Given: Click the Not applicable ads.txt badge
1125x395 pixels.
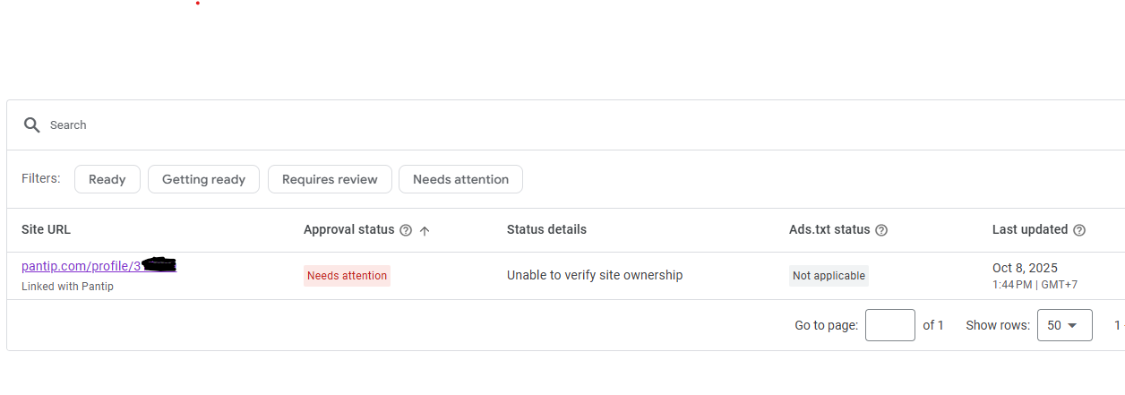Looking at the screenshot, I should click(x=829, y=276).
